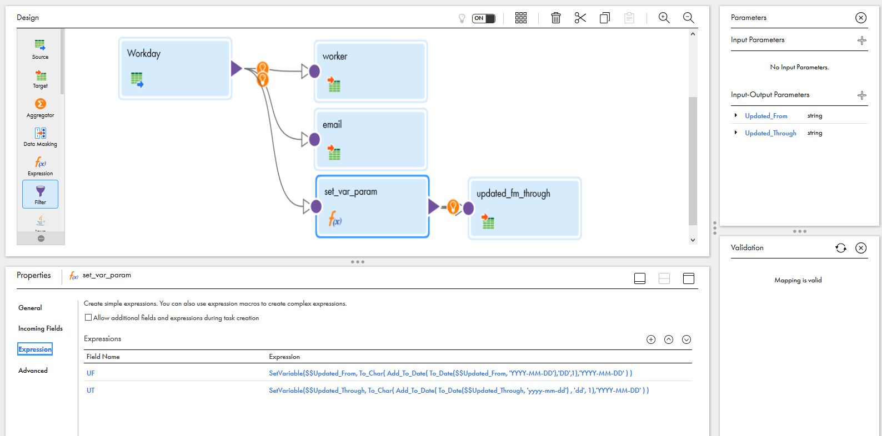Click canvas vertical scrollbar down arrow

693,240
